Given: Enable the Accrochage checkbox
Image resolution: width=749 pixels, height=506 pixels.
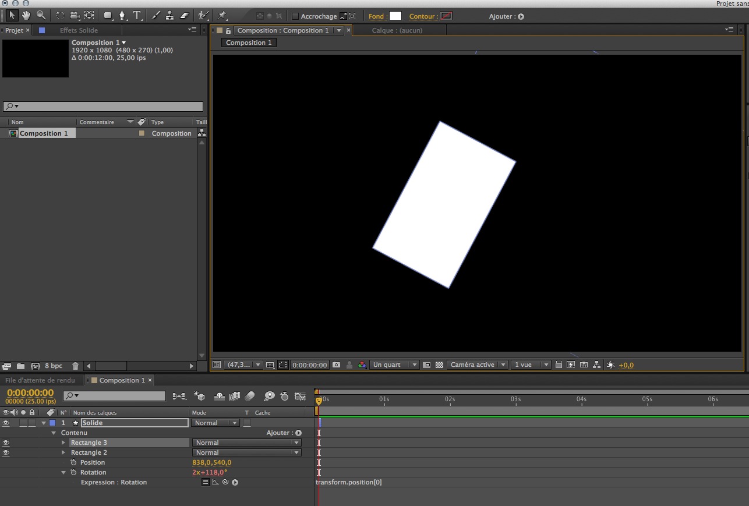Looking at the screenshot, I should point(295,16).
